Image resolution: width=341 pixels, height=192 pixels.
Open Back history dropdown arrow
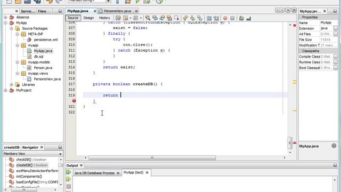[131, 18]
